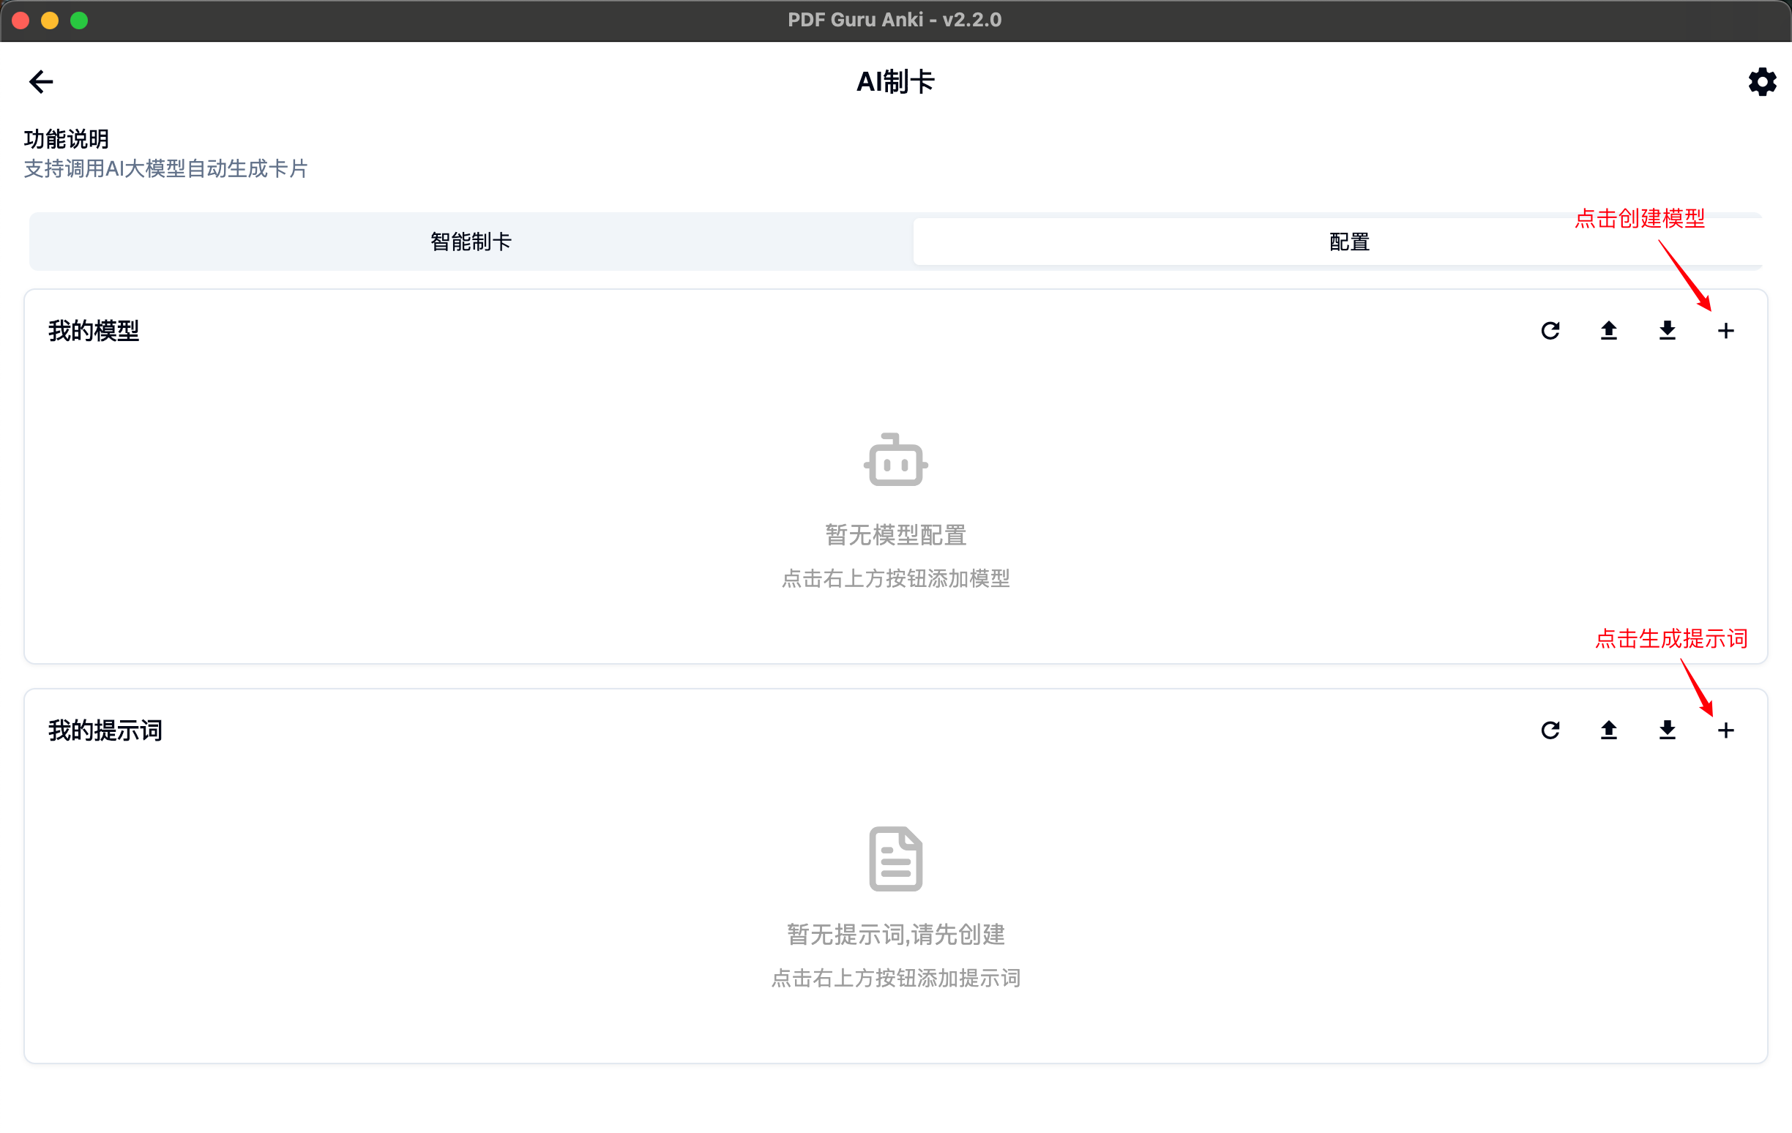The image size is (1792, 1133).
Task: Refresh the 我的提示词 list
Action: click(1550, 730)
